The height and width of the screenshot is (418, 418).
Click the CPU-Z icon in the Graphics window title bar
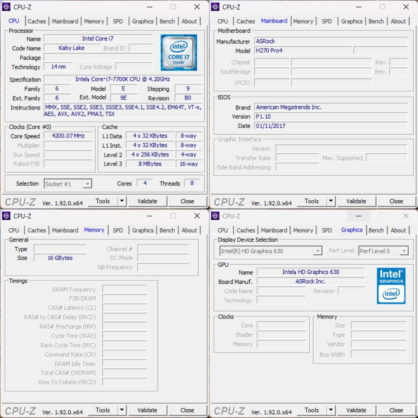215,216
